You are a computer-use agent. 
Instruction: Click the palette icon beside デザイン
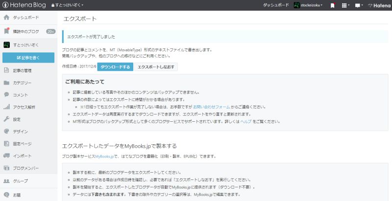point(6,131)
